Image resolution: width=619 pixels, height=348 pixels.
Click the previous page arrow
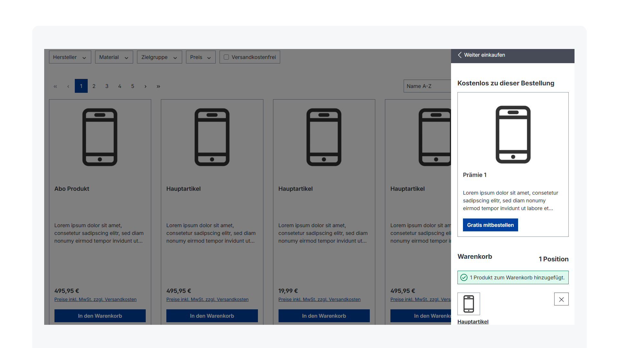68,86
